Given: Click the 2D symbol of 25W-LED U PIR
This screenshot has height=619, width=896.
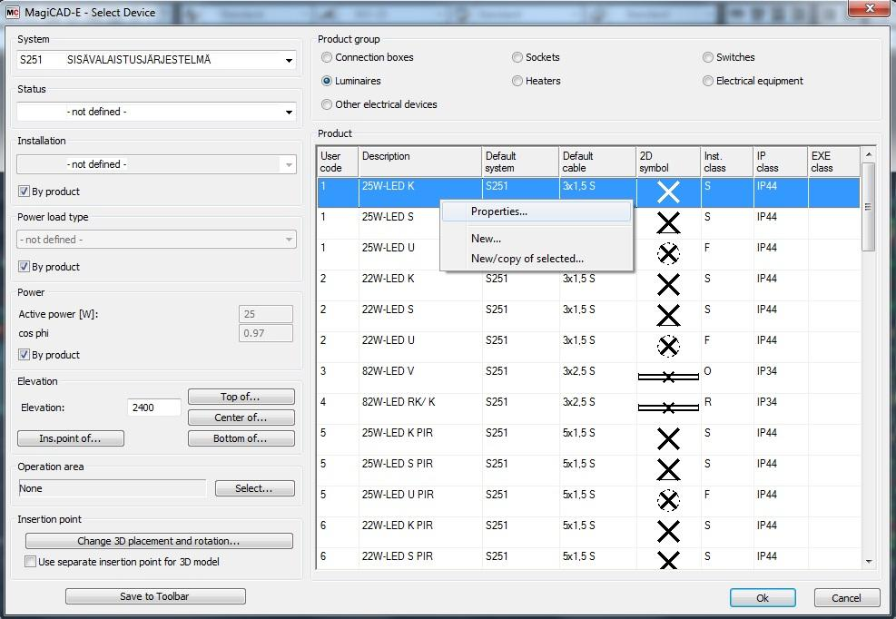Looking at the screenshot, I should (x=668, y=500).
